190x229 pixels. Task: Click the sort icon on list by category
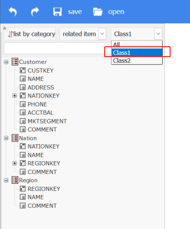(10, 34)
